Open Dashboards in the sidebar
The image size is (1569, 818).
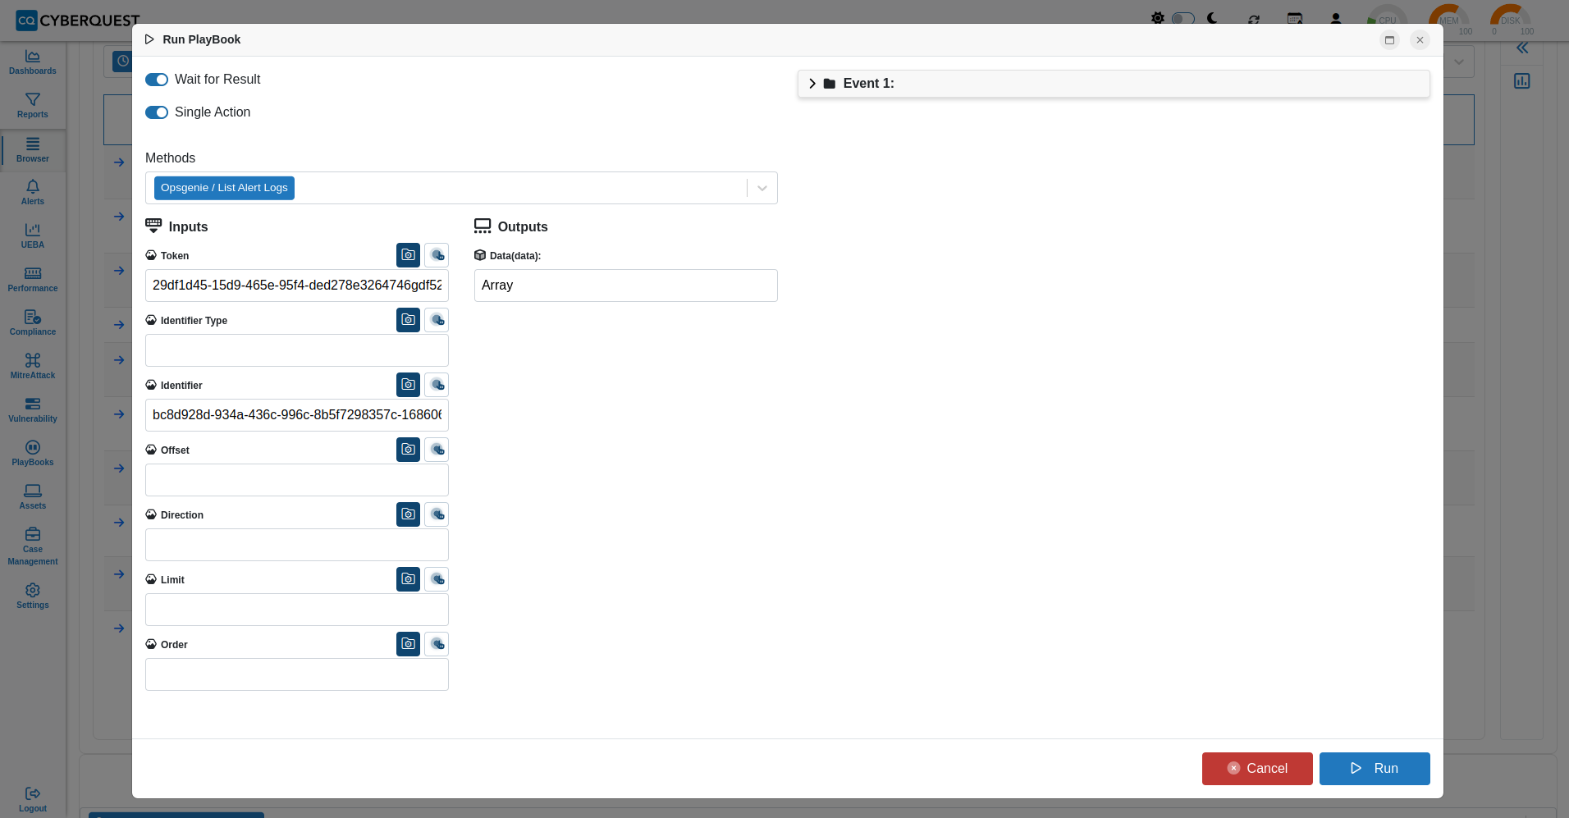(33, 62)
